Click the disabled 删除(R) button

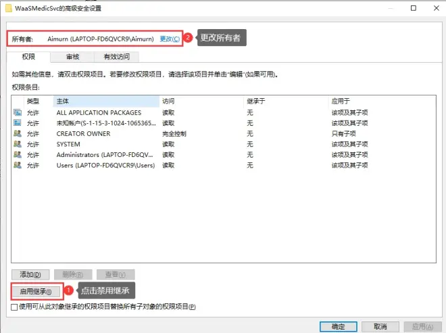[x=73, y=275]
